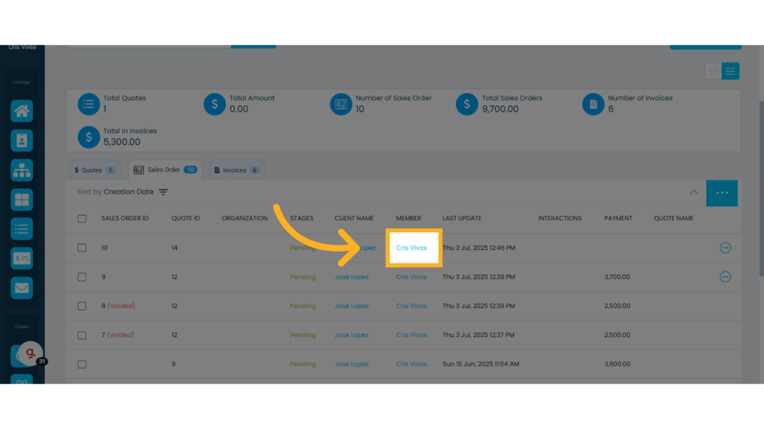Open Jose Lopez link in 15 Jun row
This screenshot has width=764, height=429.
click(352, 364)
